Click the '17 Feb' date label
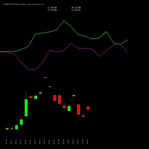This screenshot has width=149, height=149. pyautogui.click(x=78, y=142)
